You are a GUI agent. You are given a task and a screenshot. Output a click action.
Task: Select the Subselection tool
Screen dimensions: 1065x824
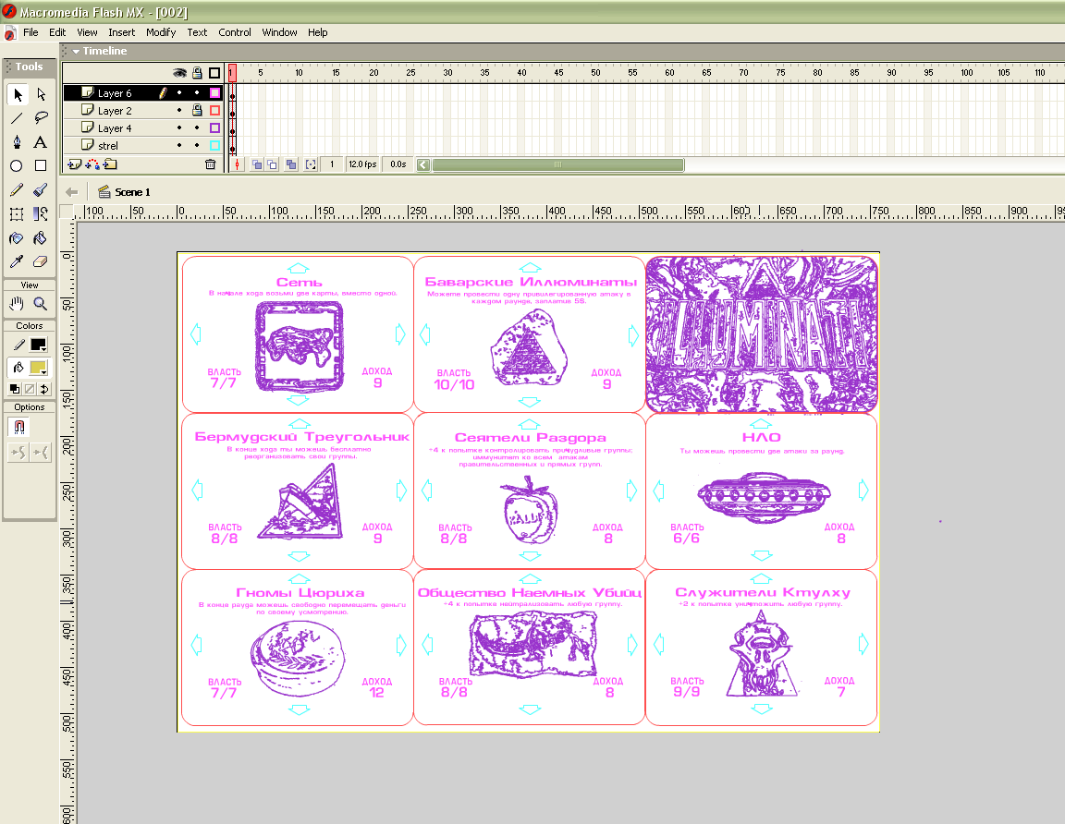pyautogui.click(x=41, y=94)
